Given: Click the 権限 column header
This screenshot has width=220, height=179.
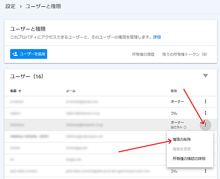Looking at the screenshot, I should tap(173, 91).
